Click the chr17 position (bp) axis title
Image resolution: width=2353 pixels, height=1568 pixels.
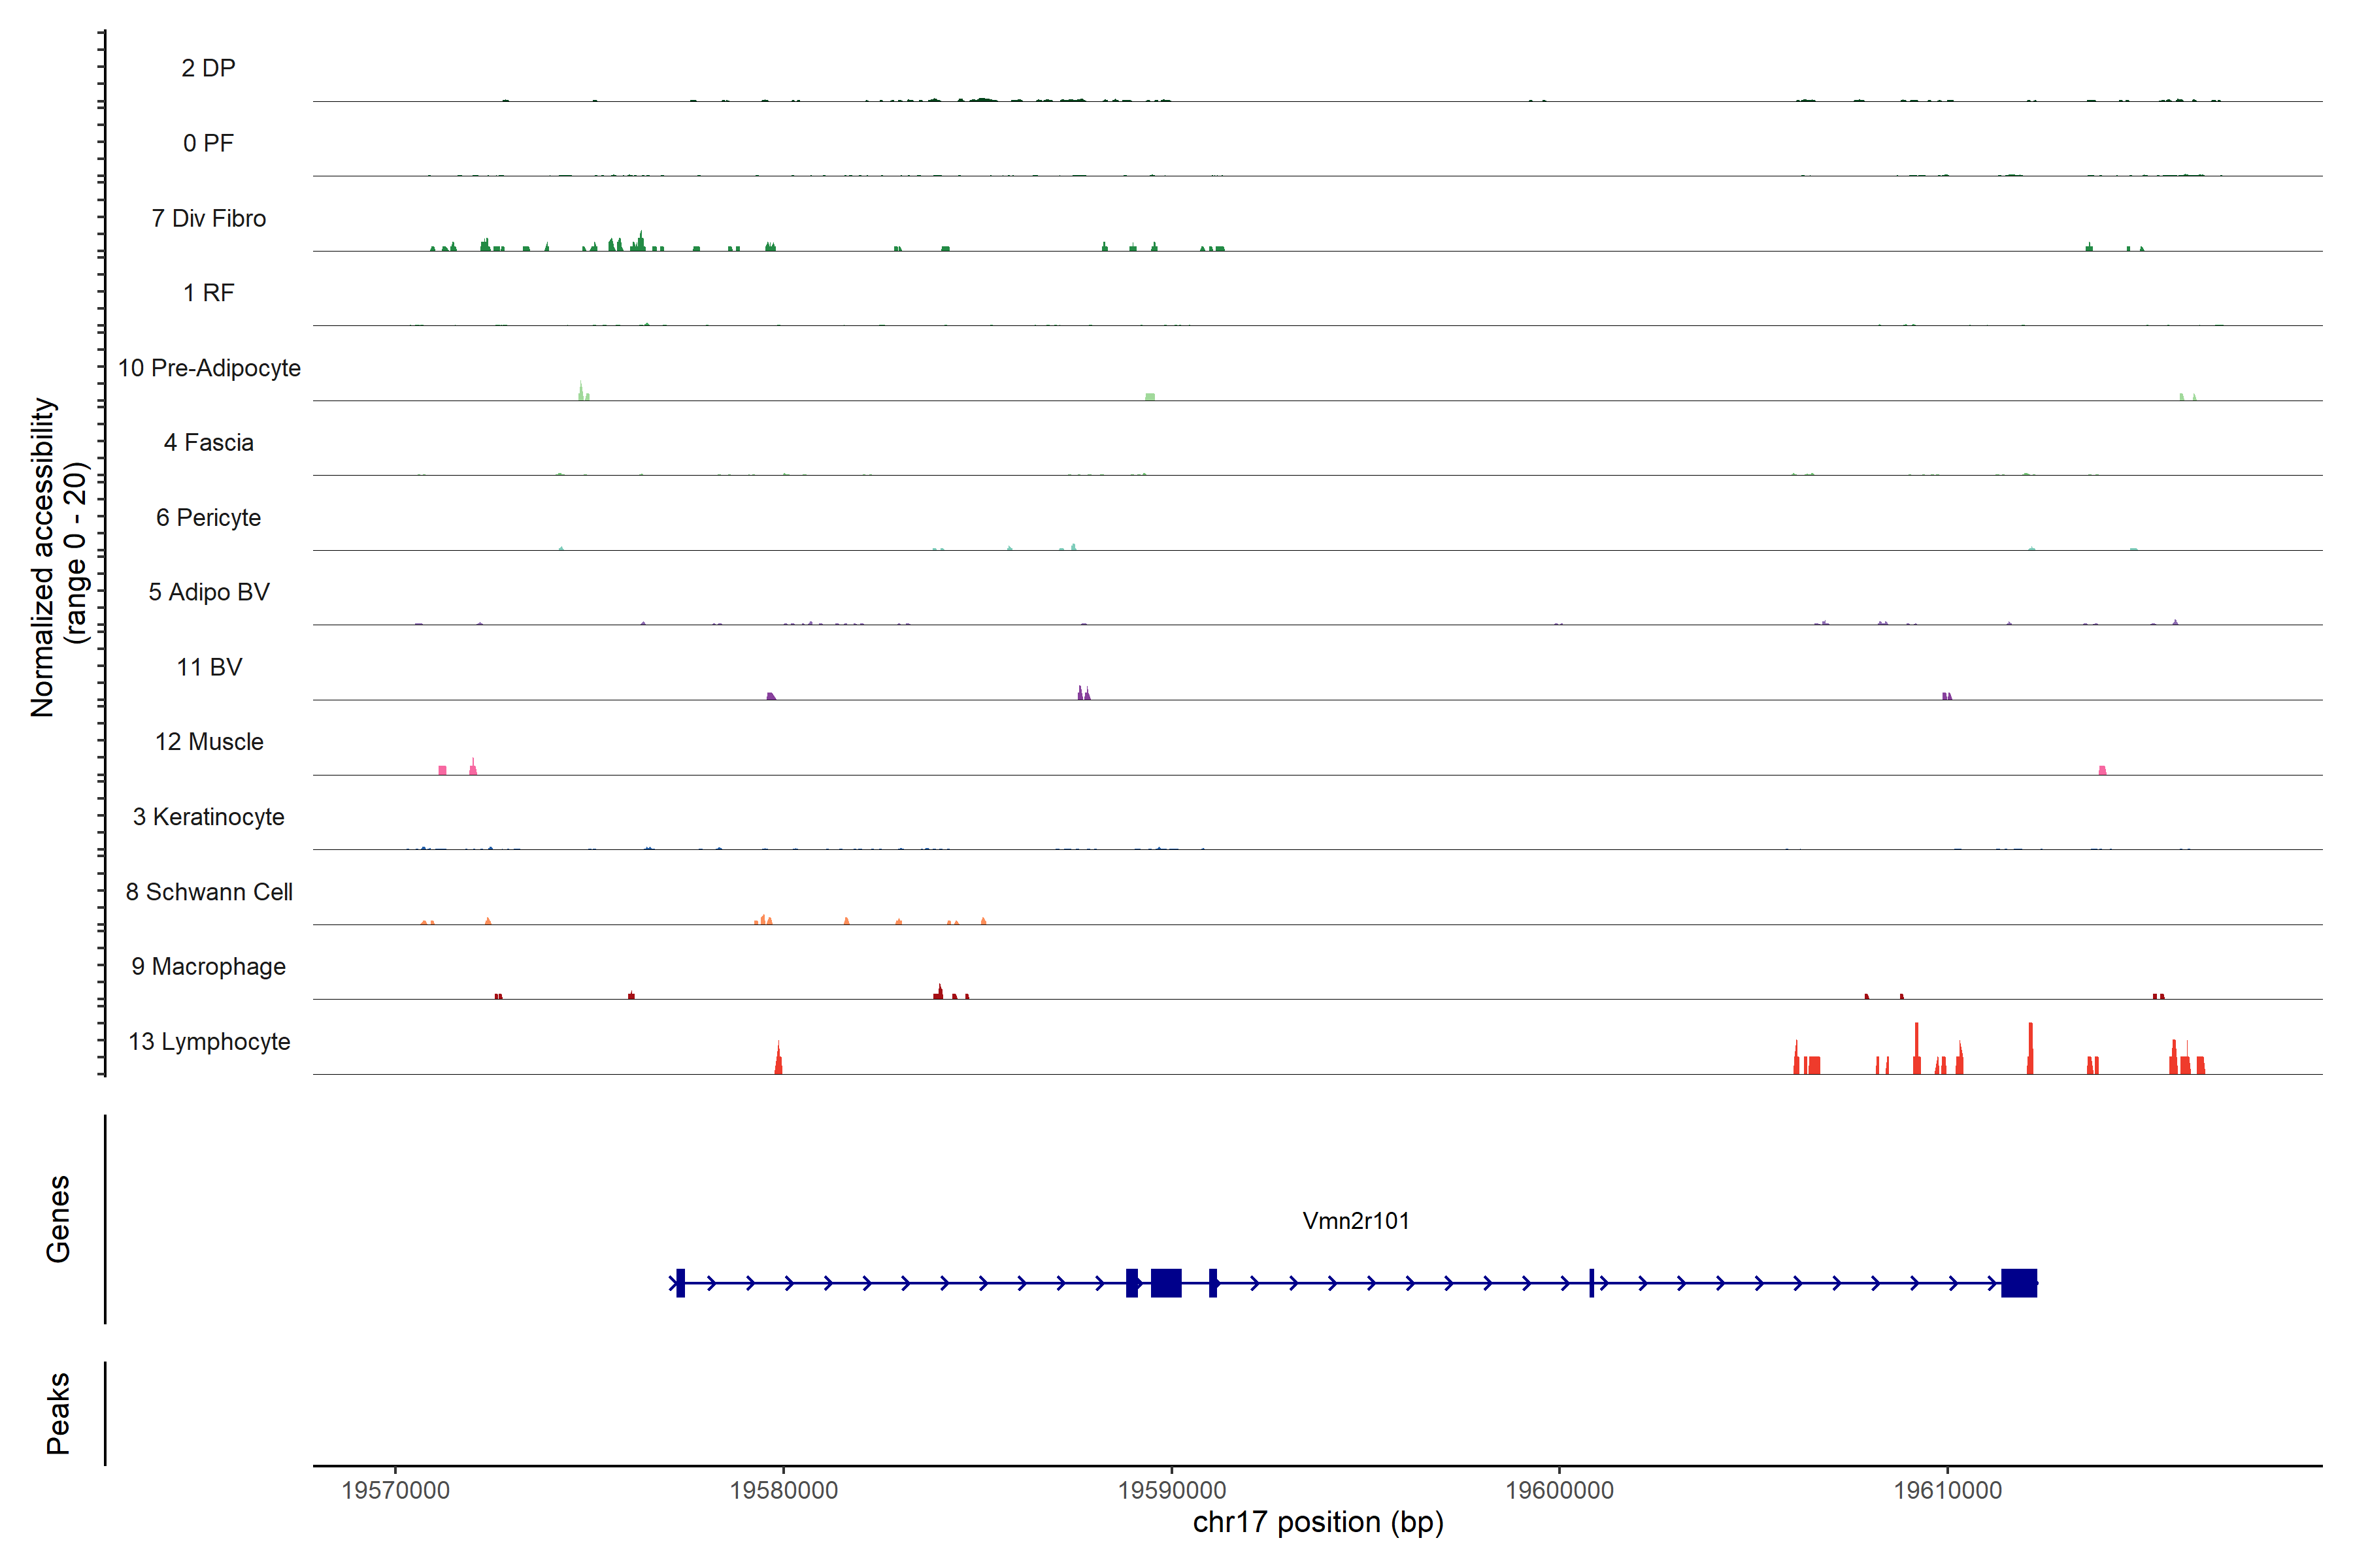click(1318, 1522)
